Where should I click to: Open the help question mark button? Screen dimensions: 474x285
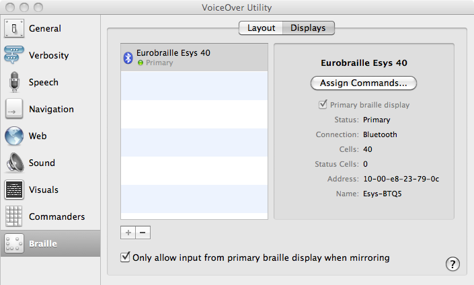[453, 263]
